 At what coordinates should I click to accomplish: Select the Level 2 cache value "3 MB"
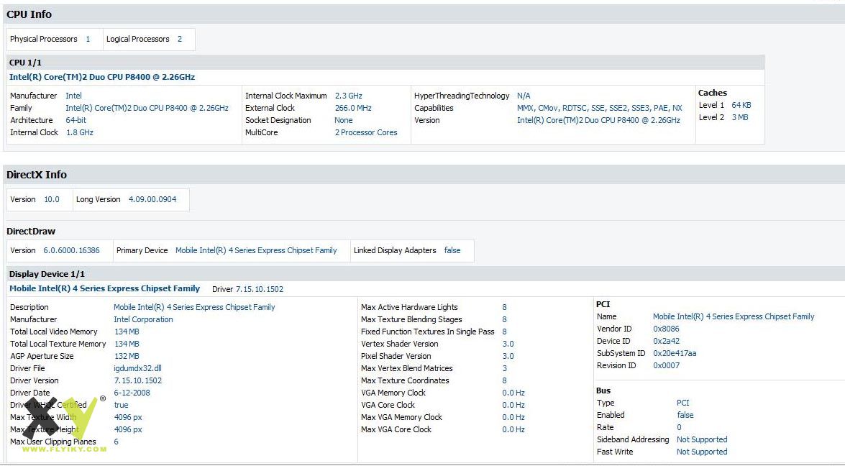point(739,117)
